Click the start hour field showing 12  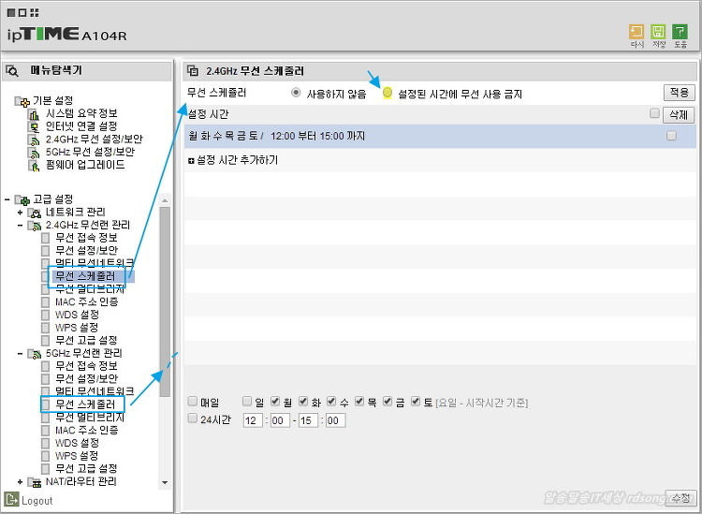pyautogui.click(x=253, y=420)
